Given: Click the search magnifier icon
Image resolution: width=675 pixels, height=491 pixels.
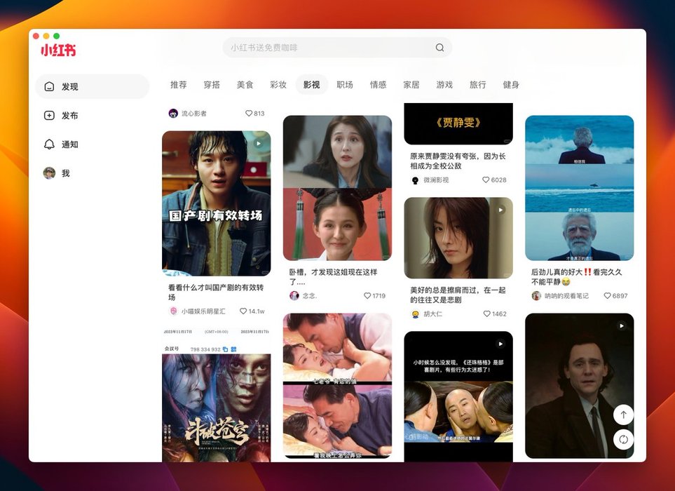Looking at the screenshot, I should [439, 48].
